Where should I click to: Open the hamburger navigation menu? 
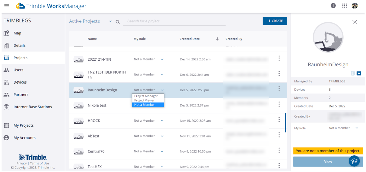pyautogui.click(x=7, y=6)
